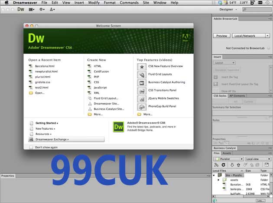
Task: Open recent file Barcelona.html
Action: 45,66
